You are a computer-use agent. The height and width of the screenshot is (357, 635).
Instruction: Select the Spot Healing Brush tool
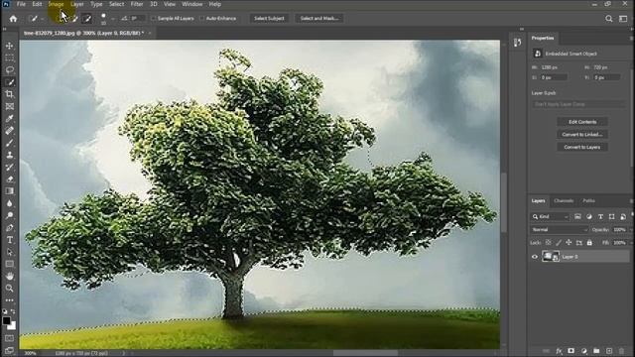(9, 131)
